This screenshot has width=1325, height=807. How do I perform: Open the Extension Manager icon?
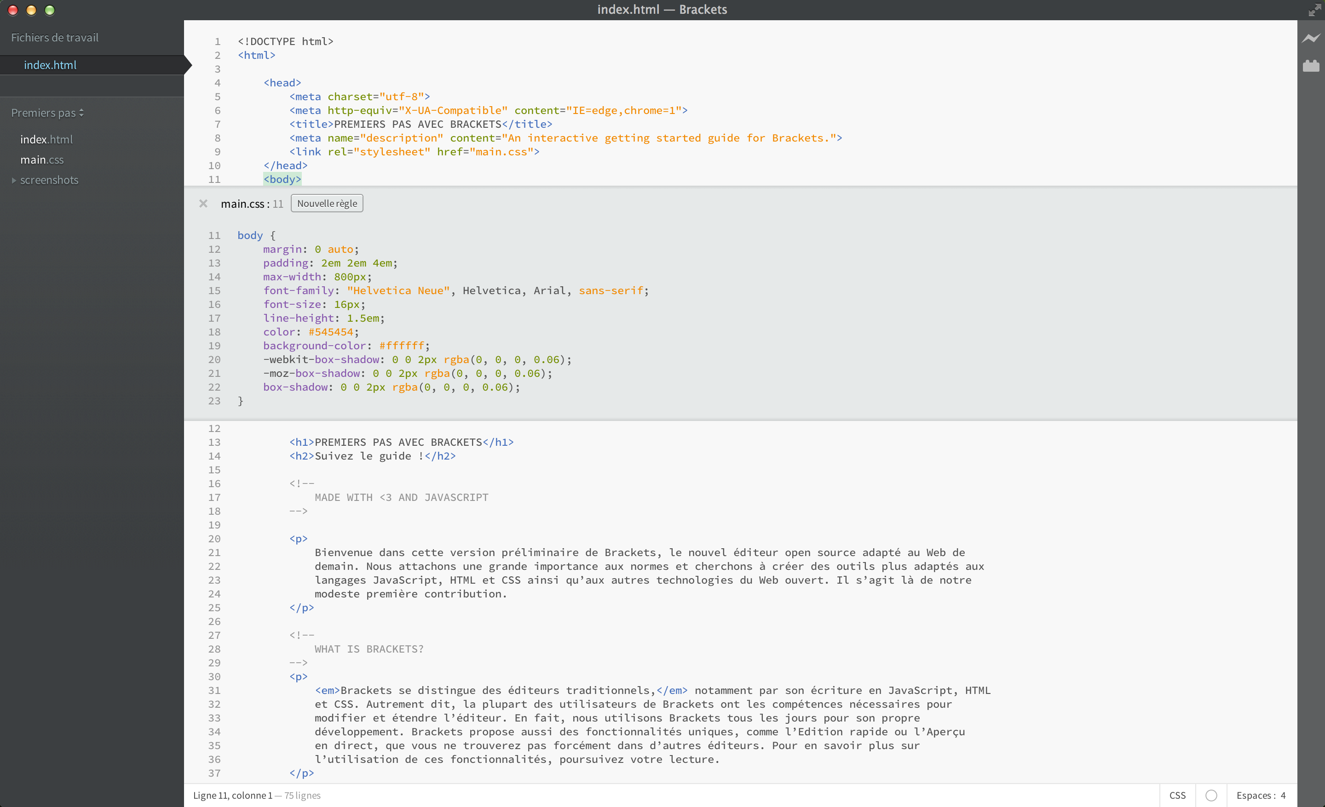point(1310,66)
